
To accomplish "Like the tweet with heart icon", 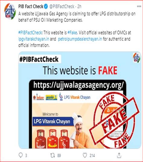I will (85, 155).
